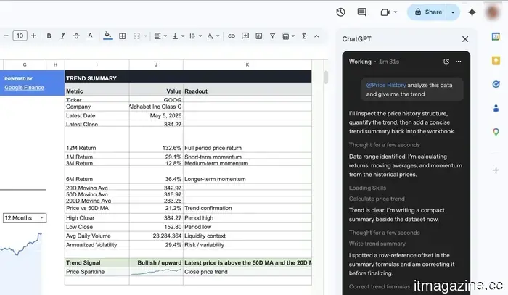Open horizontal align dropdown
The image size is (508, 295).
160,36
